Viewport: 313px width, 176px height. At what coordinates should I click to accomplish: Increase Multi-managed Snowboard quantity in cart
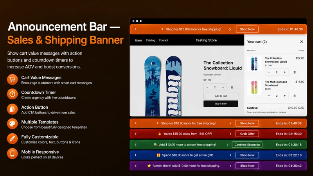click(285, 96)
